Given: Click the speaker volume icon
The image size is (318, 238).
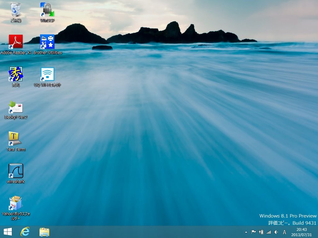Looking at the screenshot, I should pos(276,232).
